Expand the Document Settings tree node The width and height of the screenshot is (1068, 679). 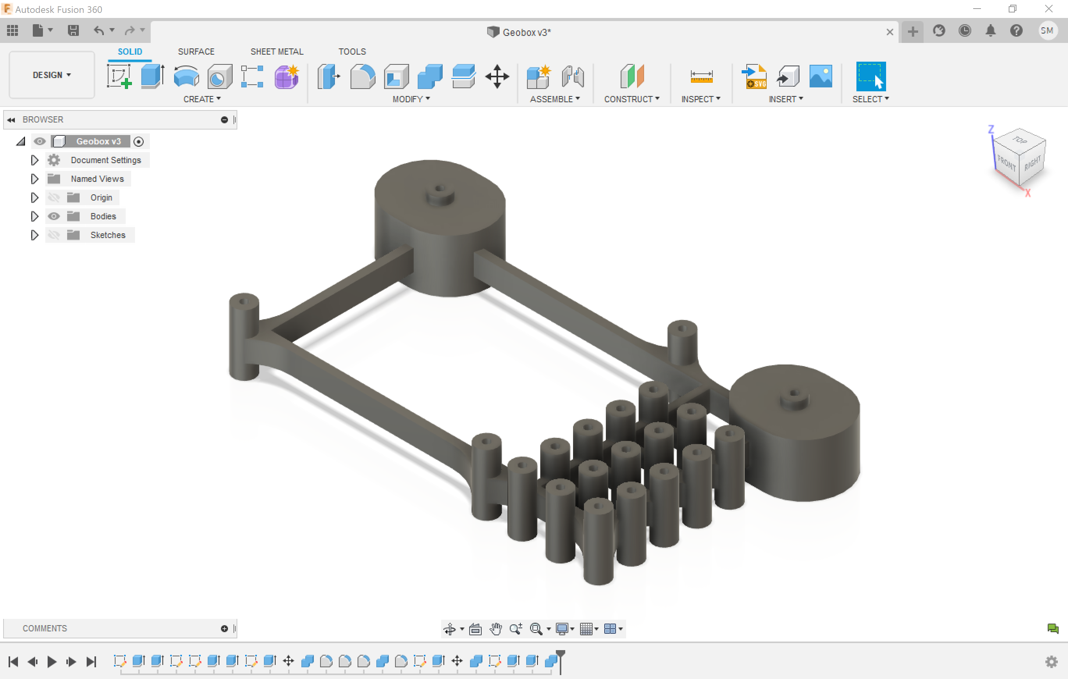pos(34,160)
